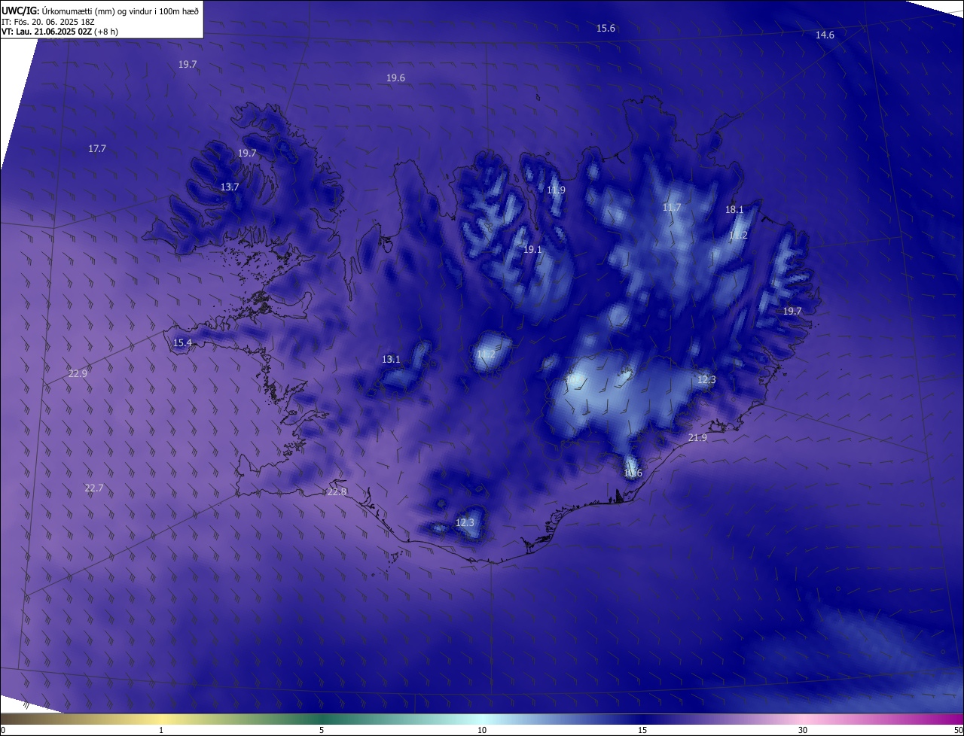Viewport: 964px width, 736px height.
Task: Click the initial time line 'IT: Fös. 20. 06. 2025 18Z'
Action: [48, 22]
